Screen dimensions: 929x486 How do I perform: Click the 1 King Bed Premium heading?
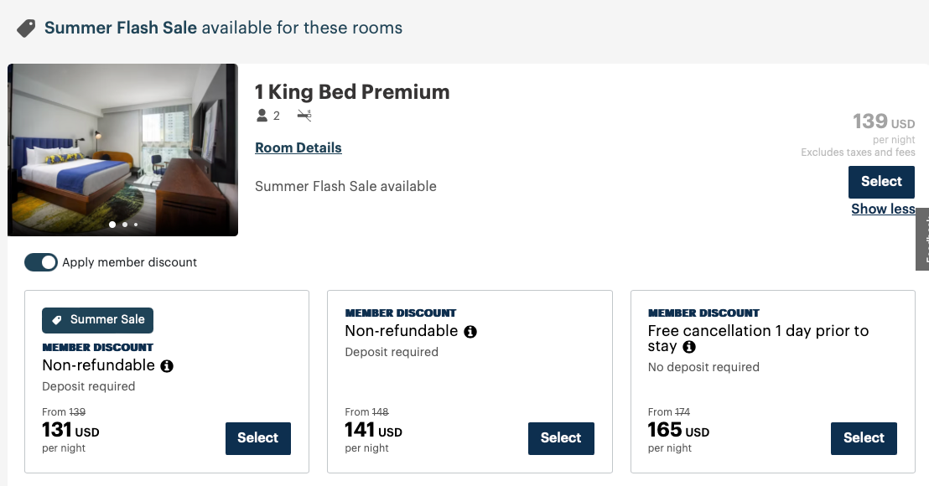[352, 92]
